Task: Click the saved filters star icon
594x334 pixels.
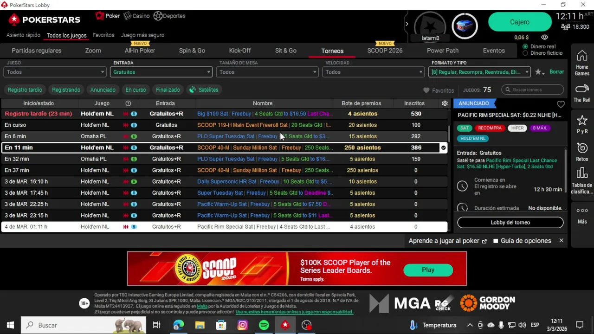Action: tap(538, 72)
